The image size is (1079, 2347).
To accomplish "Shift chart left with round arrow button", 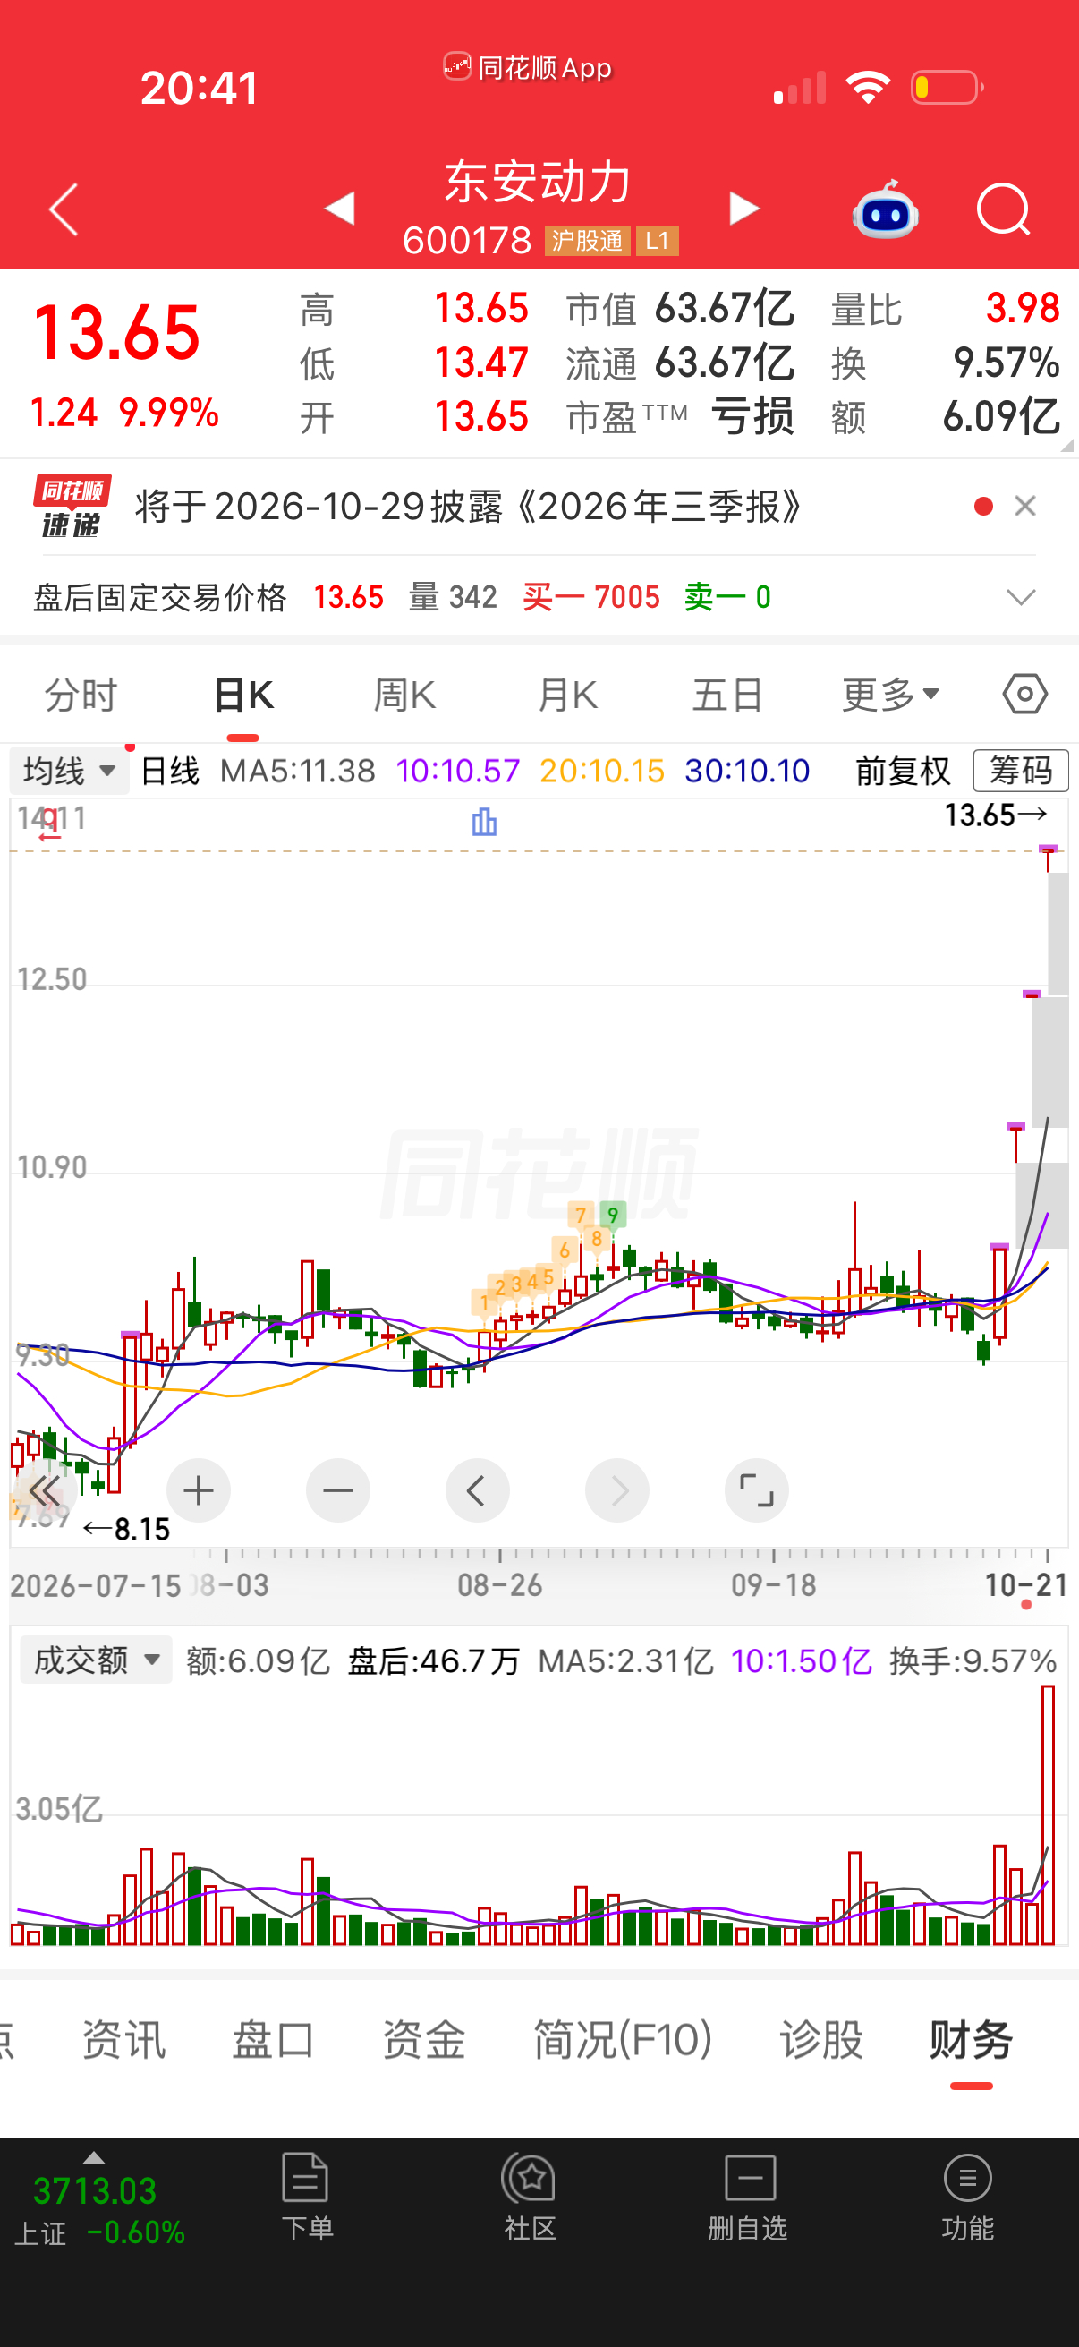I will pyautogui.click(x=477, y=1490).
